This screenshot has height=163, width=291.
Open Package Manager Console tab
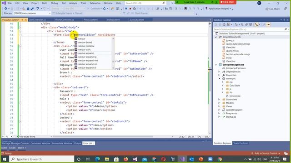pyautogui.click(x=15, y=143)
